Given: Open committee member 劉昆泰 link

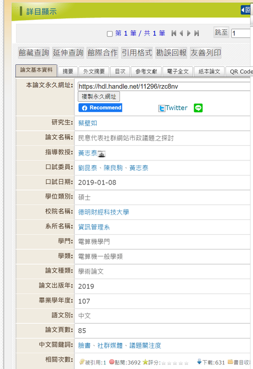Looking at the screenshot, I should [87, 168].
